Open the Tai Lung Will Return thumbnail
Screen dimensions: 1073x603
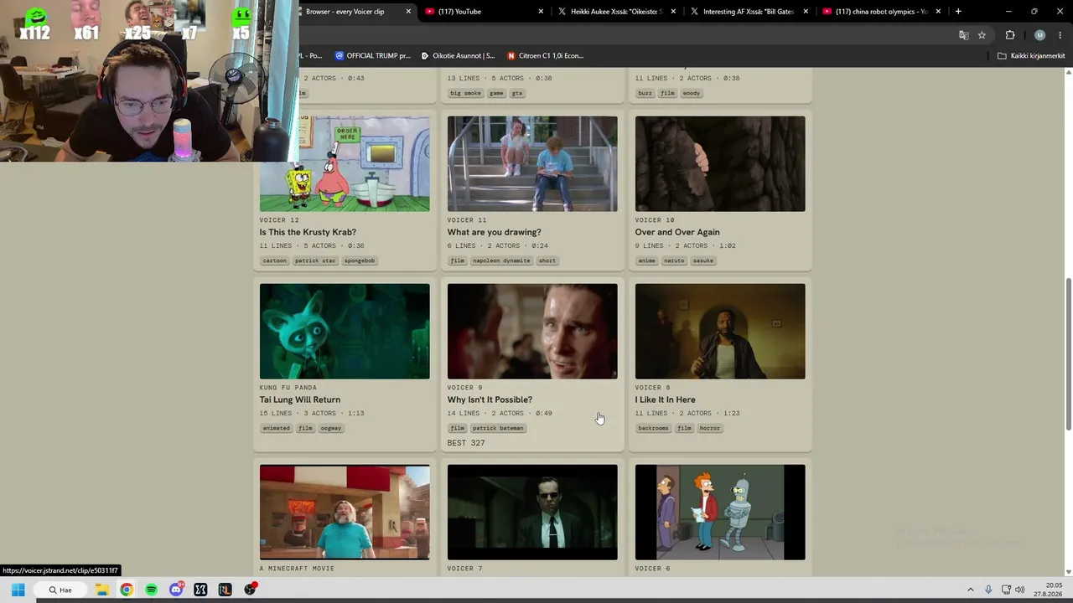(345, 332)
